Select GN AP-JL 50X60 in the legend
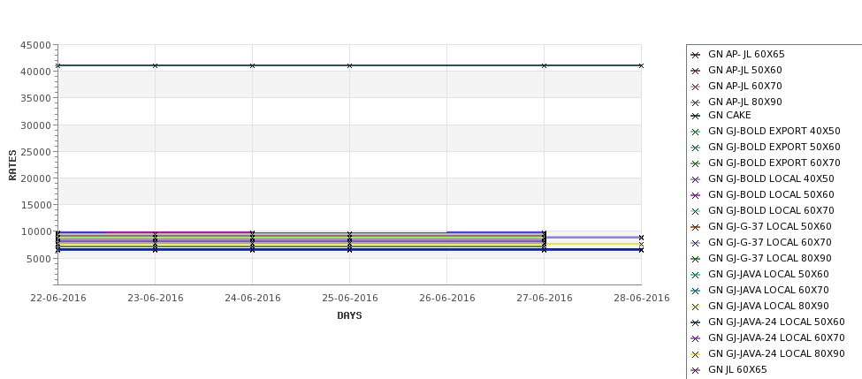This screenshot has width=862, height=379. [745, 71]
